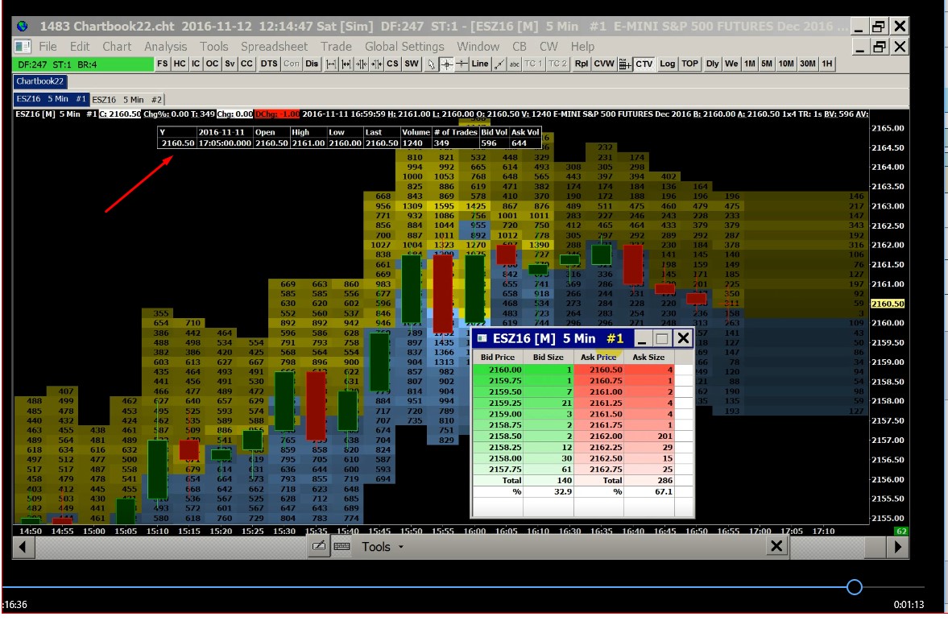Image resolution: width=948 pixels, height=629 pixels.
Task: Click the SW toolbar button
Action: [412, 64]
